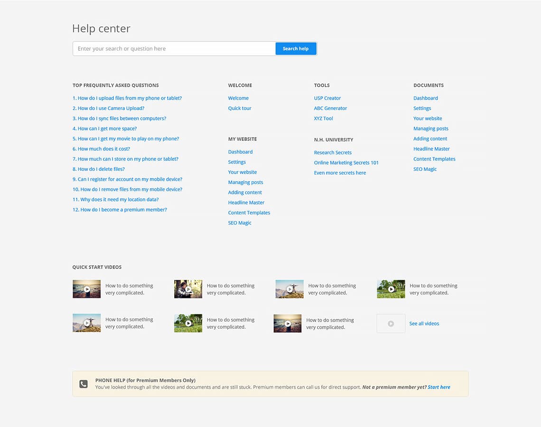Click "Start here" to become premium
Viewport: 541px width, 427px height.
439,387
